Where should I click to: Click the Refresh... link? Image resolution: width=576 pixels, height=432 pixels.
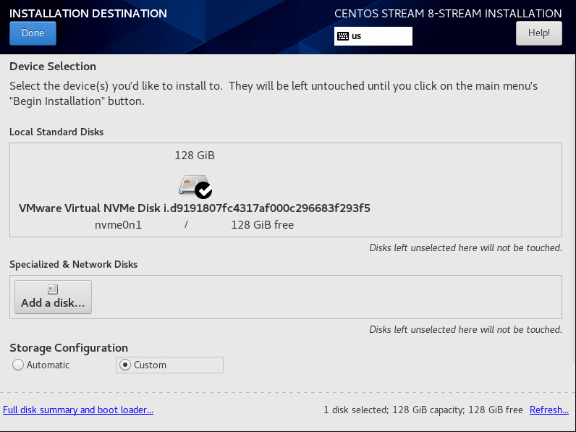tap(549, 410)
